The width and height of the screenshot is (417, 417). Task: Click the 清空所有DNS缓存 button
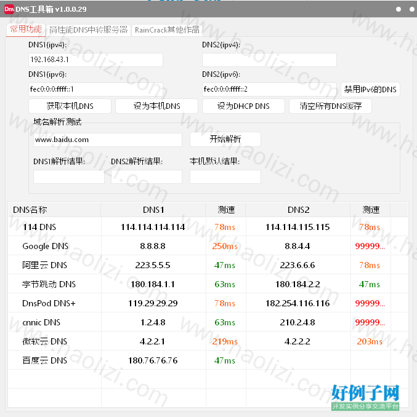coord(330,106)
